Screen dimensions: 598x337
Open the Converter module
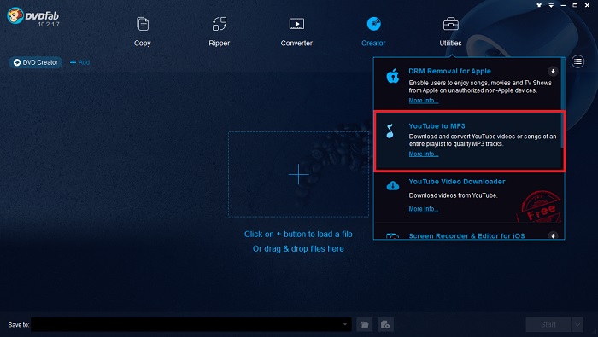click(296, 32)
